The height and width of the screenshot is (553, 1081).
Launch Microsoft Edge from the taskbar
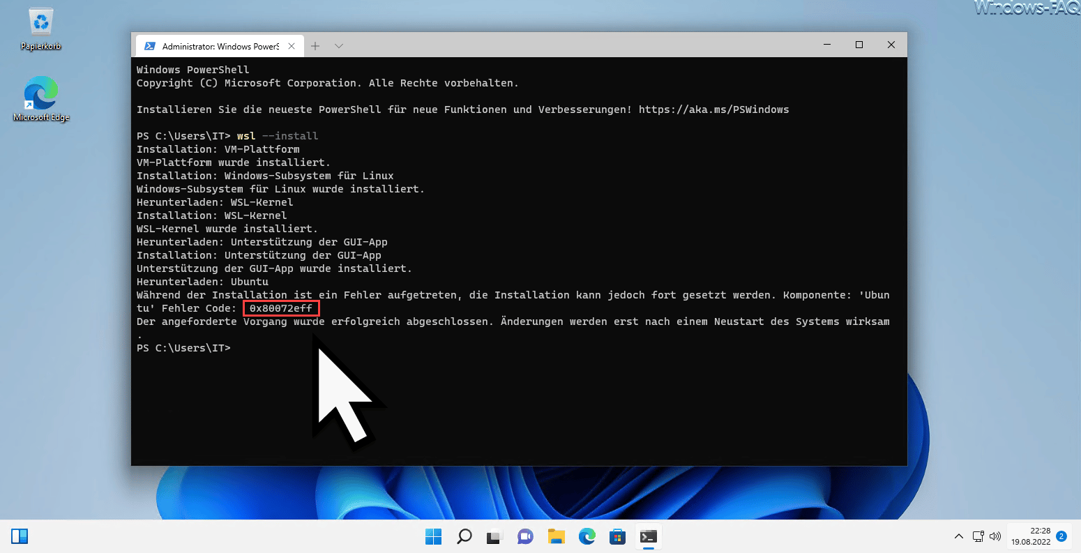pos(587,536)
